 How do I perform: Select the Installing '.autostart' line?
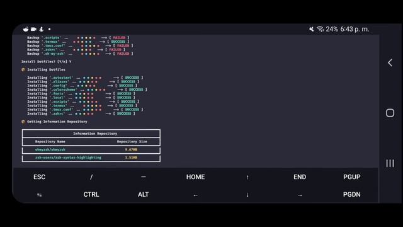click(x=85, y=78)
